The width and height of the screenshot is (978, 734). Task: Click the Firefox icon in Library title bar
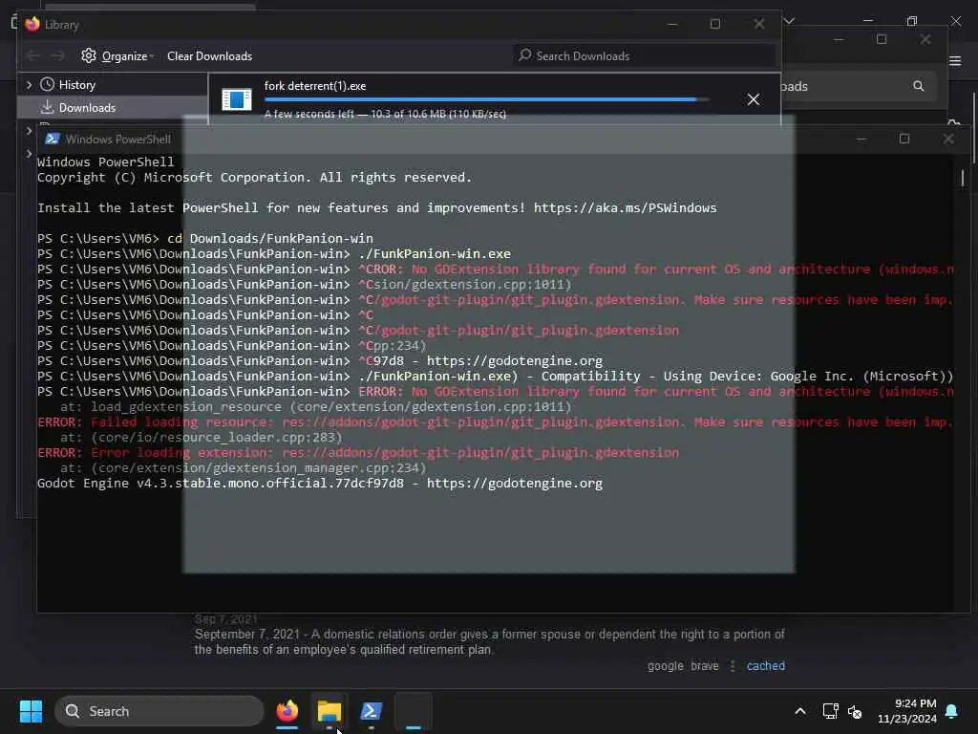pos(32,24)
